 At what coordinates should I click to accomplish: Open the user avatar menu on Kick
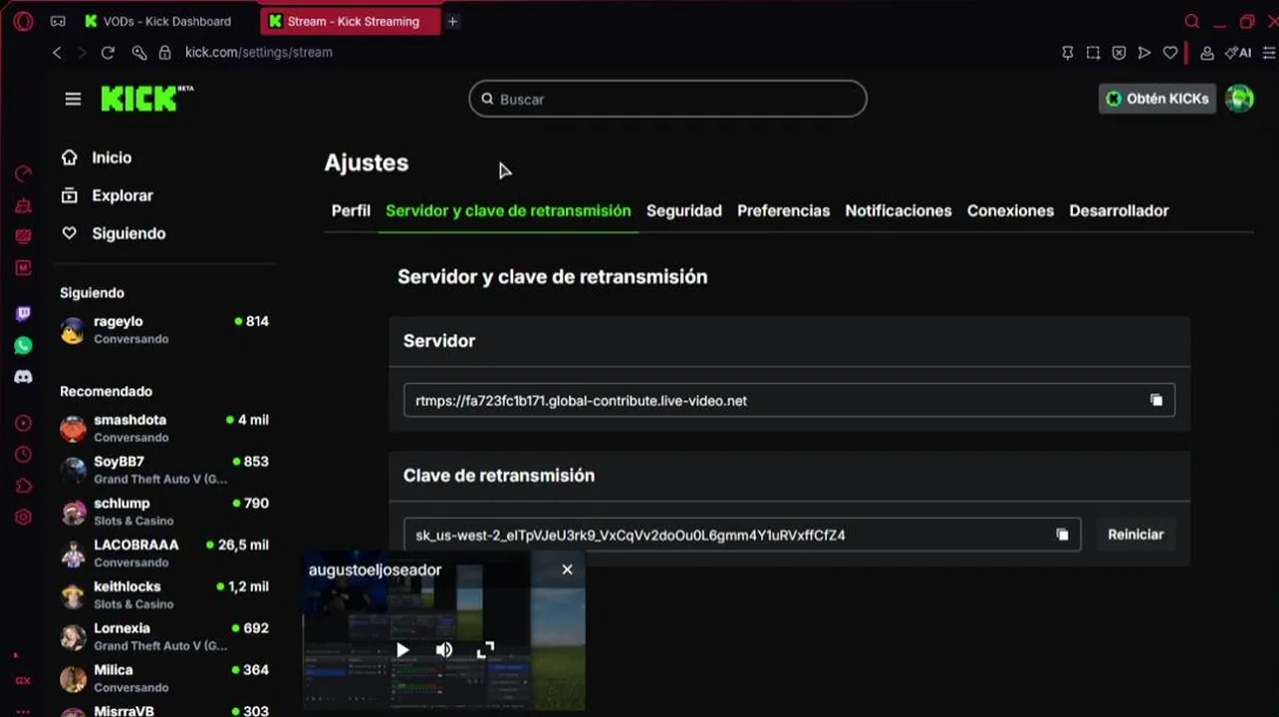[1239, 99]
